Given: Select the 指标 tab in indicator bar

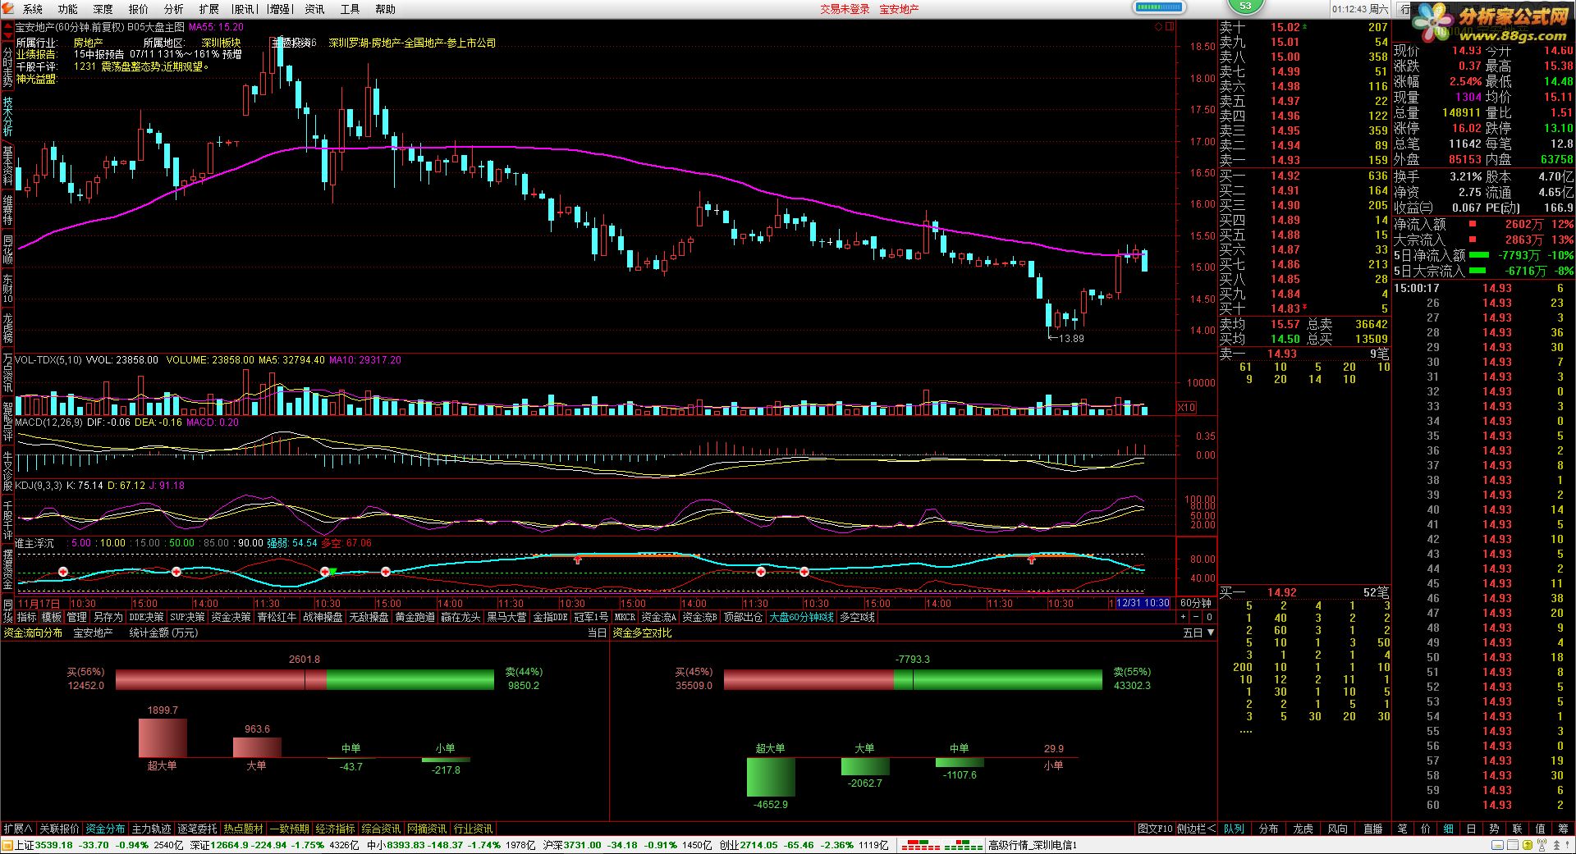Looking at the screenshot, I should point(27,617).
